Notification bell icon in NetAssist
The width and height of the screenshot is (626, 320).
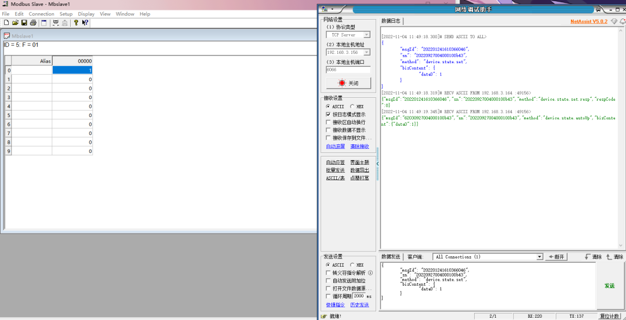click(x=623, y=21)
